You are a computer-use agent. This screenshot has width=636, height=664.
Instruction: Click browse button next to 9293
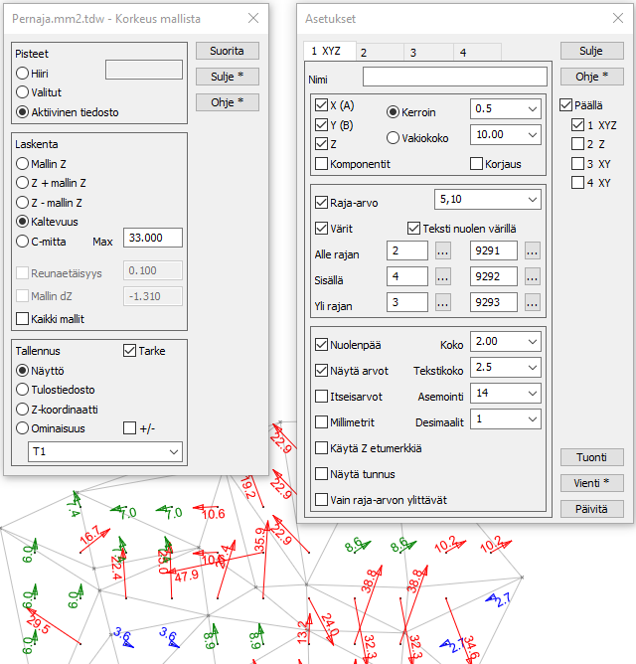point(533,302)
